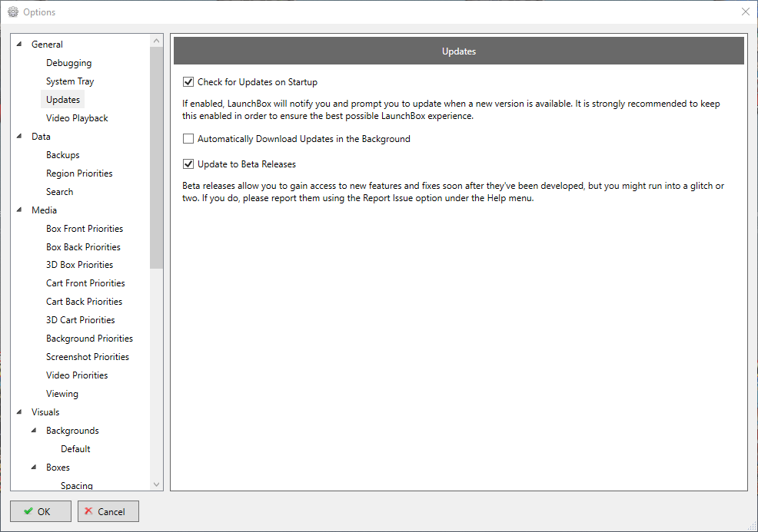Toggle Update to Beta Releases checkbox
This screenshot has height=532, width=758.
click(x=188, y=164)
